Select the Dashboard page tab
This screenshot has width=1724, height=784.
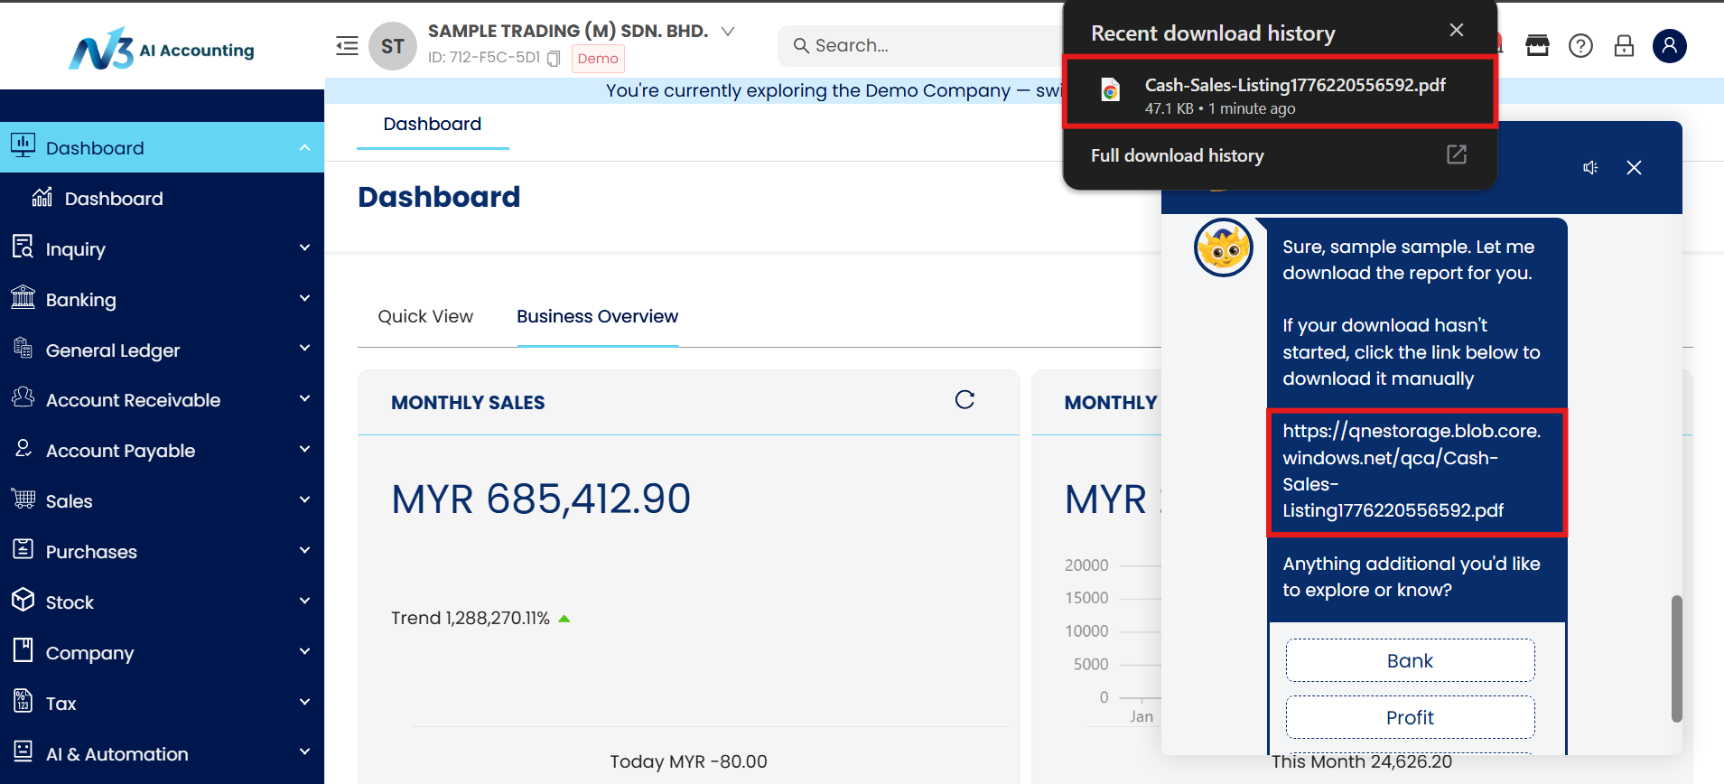tap(433, 125)
